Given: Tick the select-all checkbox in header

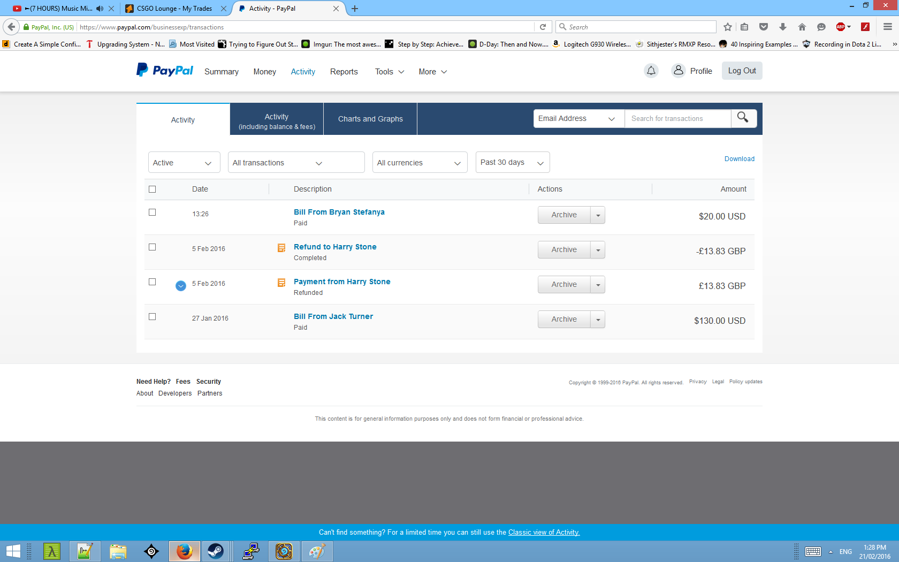Looking at the screenshot, I should [153, 189].
